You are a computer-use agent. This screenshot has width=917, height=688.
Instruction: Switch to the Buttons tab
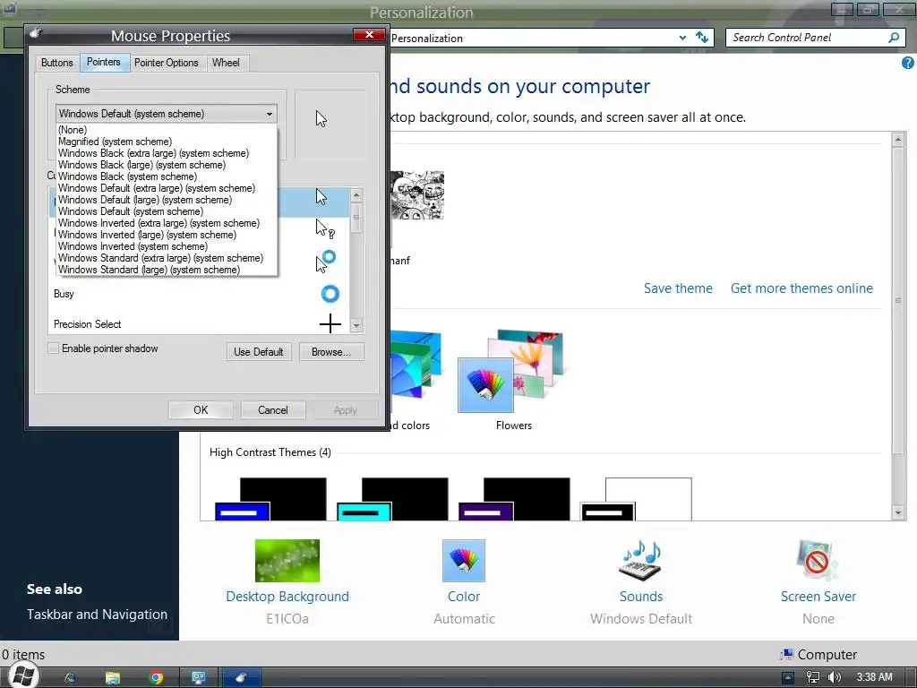pos(56,63)
